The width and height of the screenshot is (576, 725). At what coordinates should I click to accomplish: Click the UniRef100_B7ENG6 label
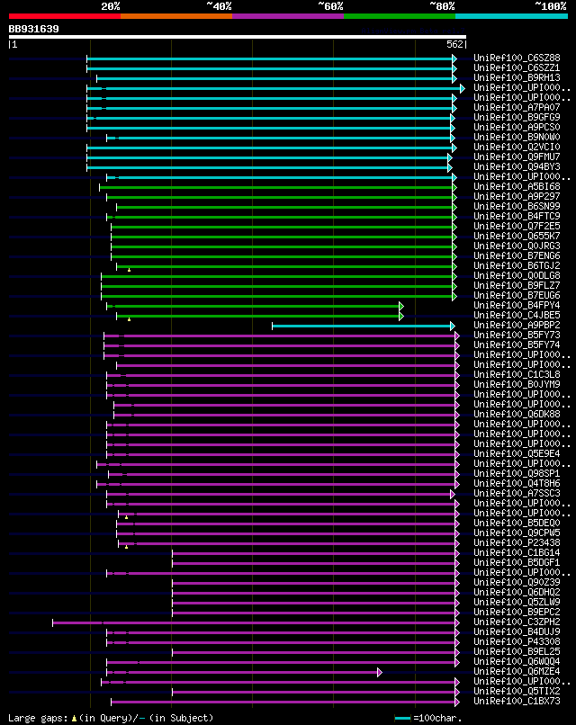(x=517, y=255)
